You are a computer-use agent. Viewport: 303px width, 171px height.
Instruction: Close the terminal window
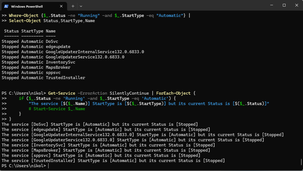297,5
